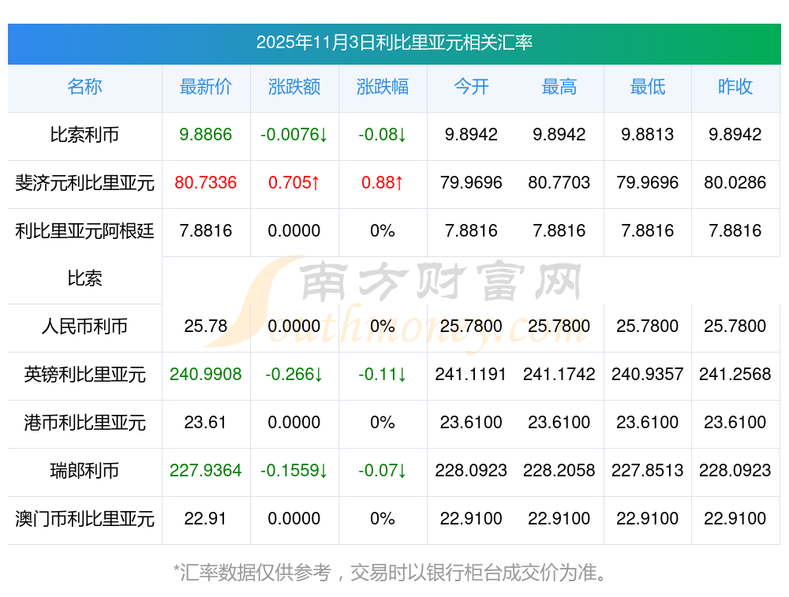Click latest price 25.78
This screenshot has width=789, height=597.
[206, 326]
